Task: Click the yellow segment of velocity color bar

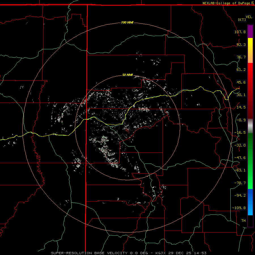Action: 250,50
